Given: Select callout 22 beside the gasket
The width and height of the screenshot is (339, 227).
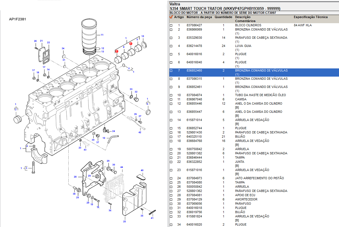Looking at the screenshot, I should coord(49,43).
